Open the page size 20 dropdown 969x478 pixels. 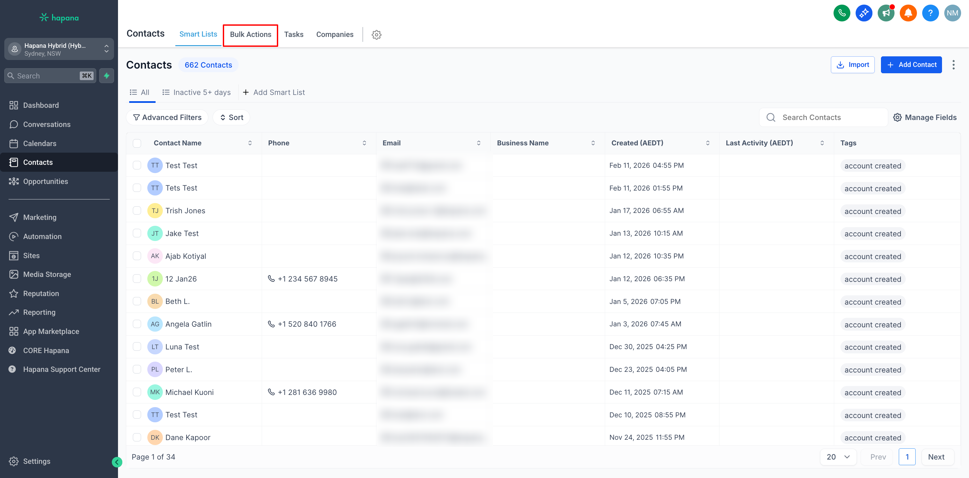[x=838, y=457]
